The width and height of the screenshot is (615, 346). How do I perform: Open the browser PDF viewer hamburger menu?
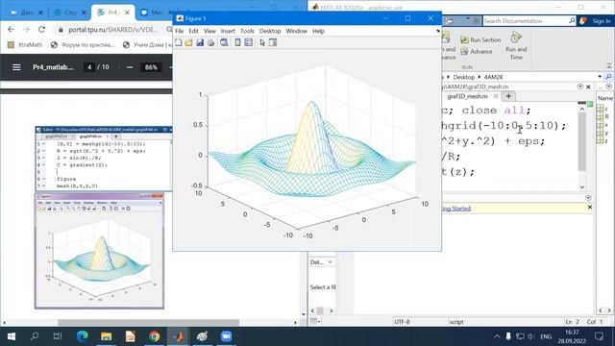pos(16,67)
